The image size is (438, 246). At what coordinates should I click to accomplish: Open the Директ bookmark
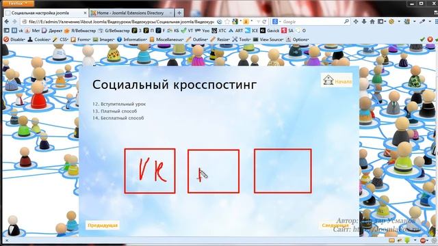click(x=52, y=30)
